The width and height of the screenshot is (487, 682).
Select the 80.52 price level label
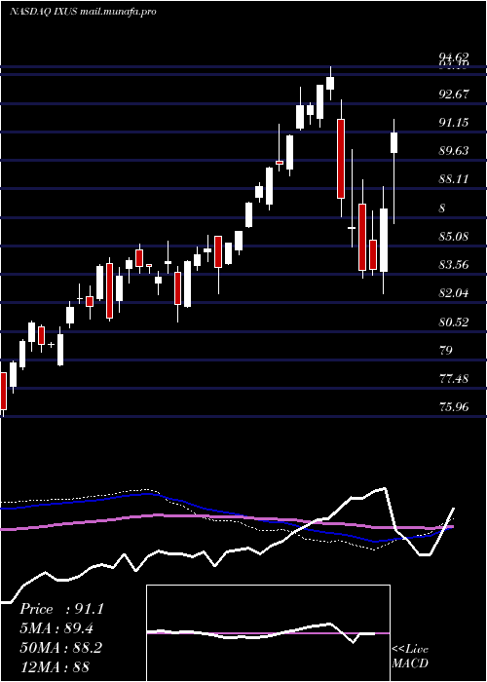tap(454, 322)
